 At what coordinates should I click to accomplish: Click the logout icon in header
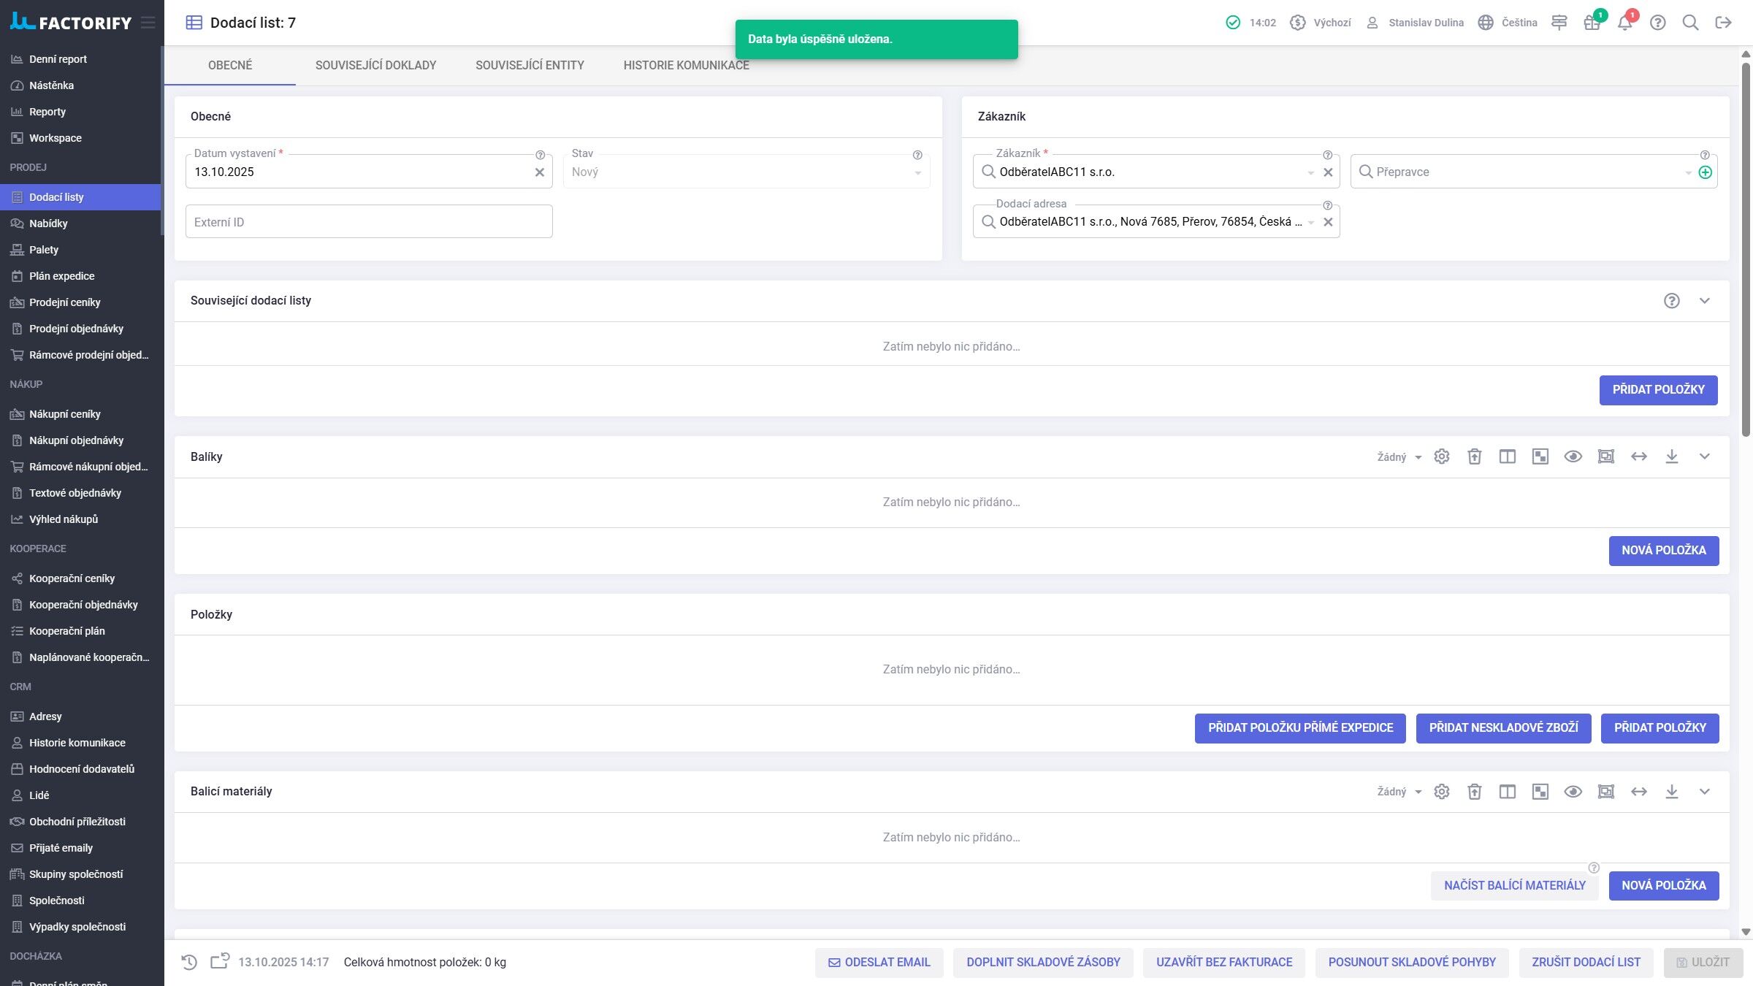point(1723,23)
